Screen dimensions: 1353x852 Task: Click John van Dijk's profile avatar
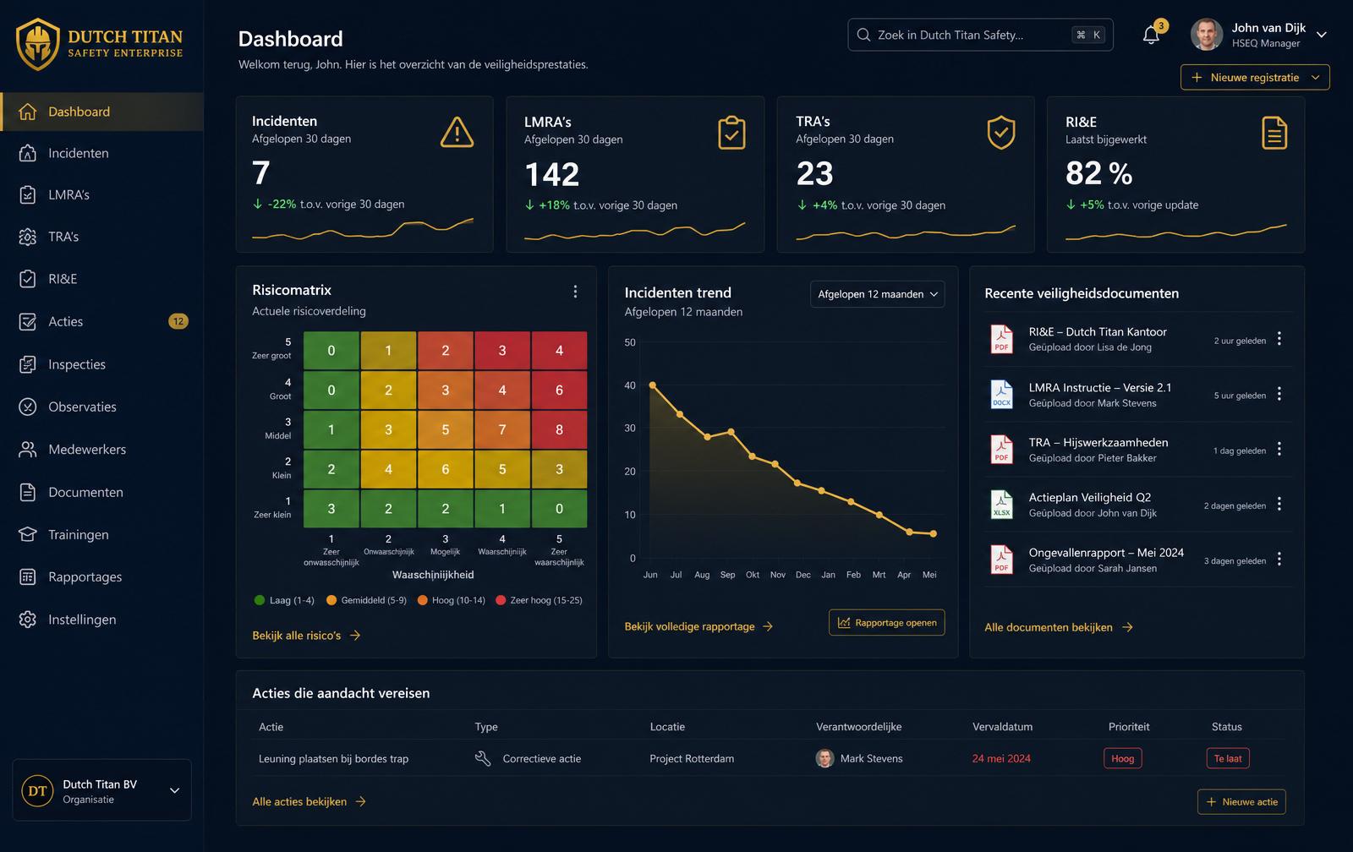coord(1207,35)
